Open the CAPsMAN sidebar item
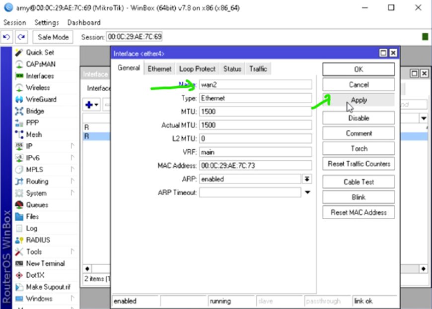The image size is (432, 309). tap(41, 64)
